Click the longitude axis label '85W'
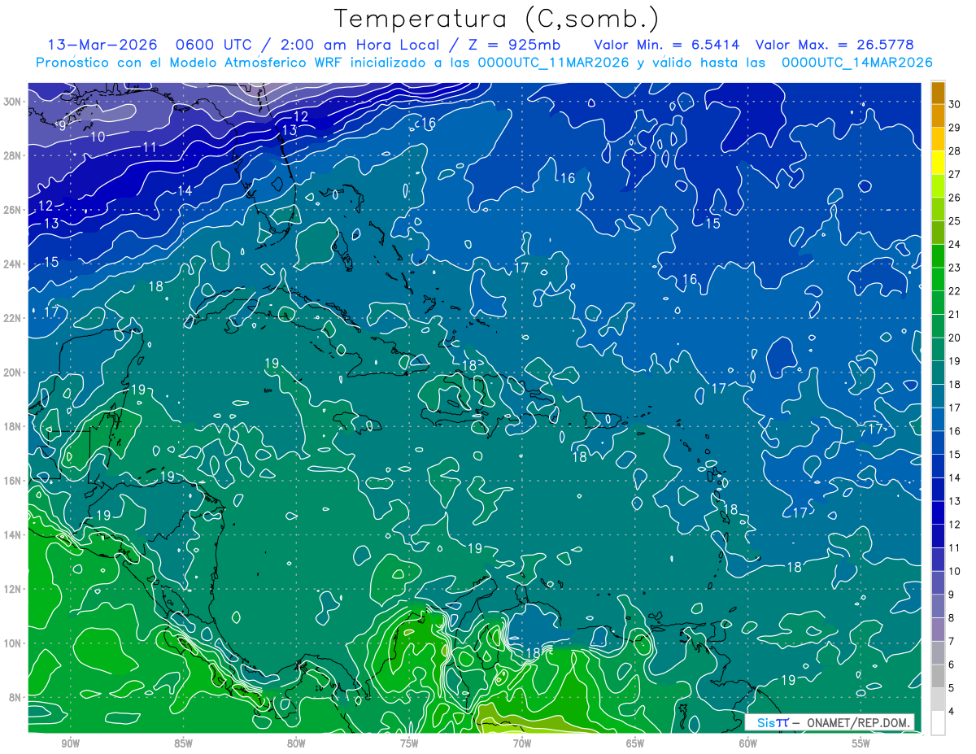Viewport: 976px width, 754px height. click(183, 743)
